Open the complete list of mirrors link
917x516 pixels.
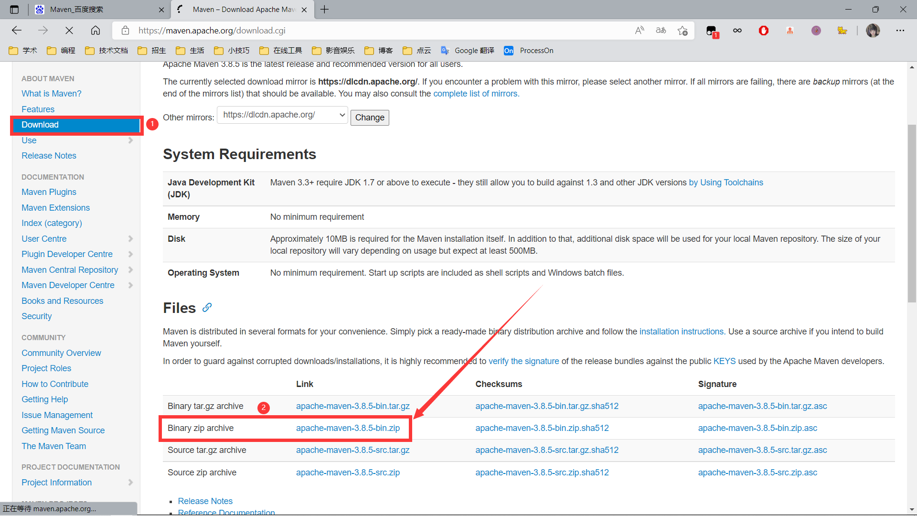(476, 94)
